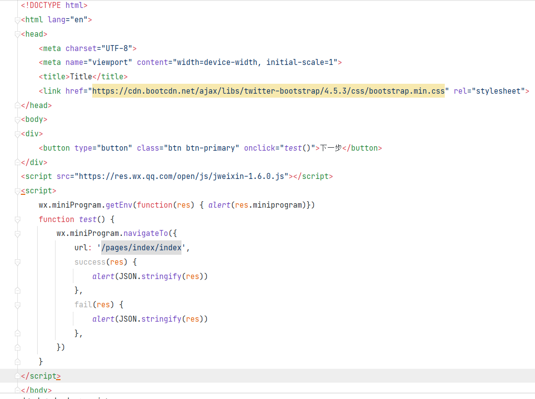Click the success callback name

[90, 262]
